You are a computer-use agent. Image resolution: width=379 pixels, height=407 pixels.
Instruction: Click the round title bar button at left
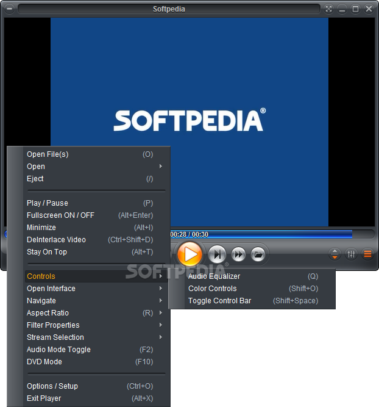click(9, 9)
